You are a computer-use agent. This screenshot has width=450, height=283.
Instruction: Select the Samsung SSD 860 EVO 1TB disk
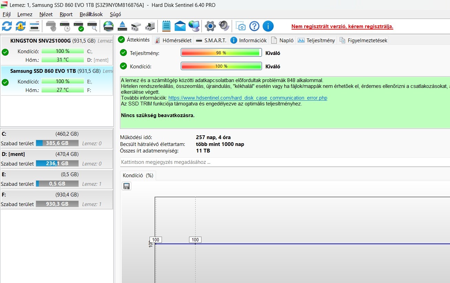(x=57, y=81)
